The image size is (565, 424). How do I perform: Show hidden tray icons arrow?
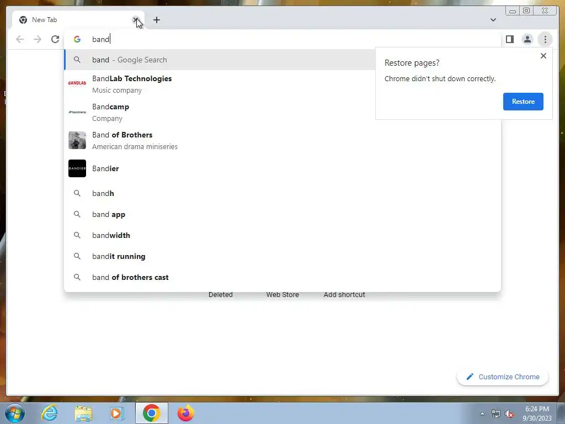(x=482, y=414)
